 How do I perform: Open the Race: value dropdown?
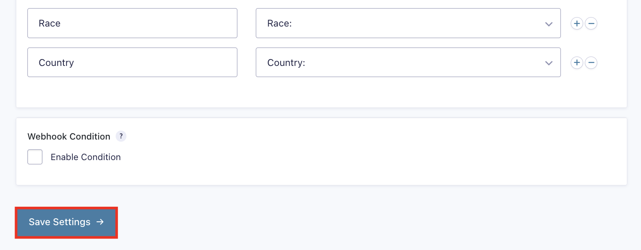click(x=407, y=23)
